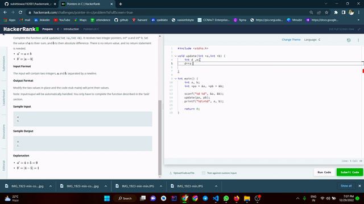
Task: Expand options for second IMG_1923-min-co...jpg download
Action: (x=106, y=186)
